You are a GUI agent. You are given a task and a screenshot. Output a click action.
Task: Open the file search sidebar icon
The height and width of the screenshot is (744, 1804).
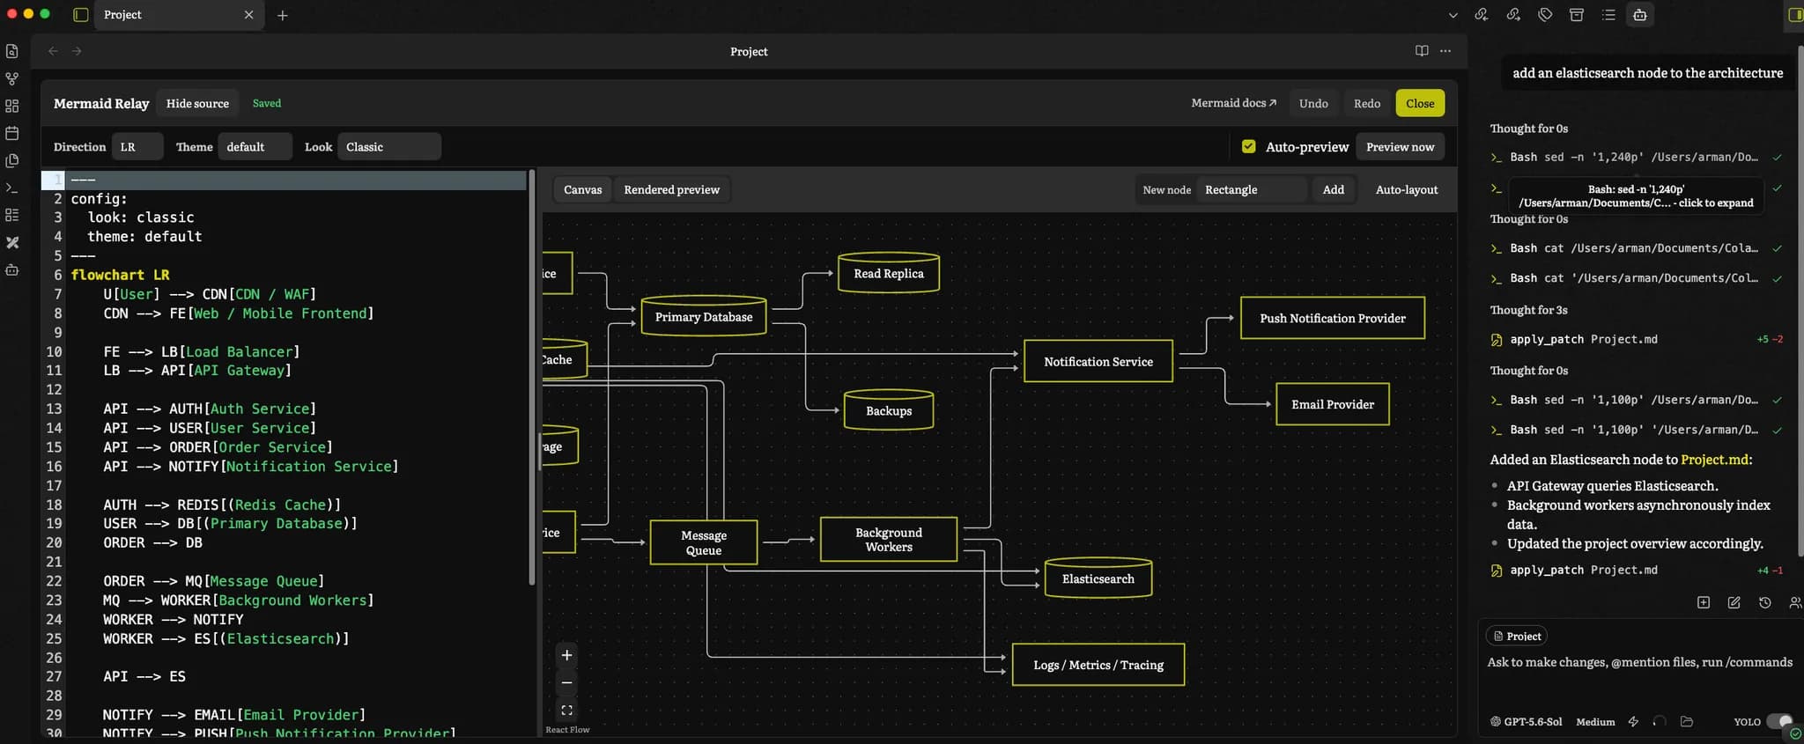coord(12,51)
